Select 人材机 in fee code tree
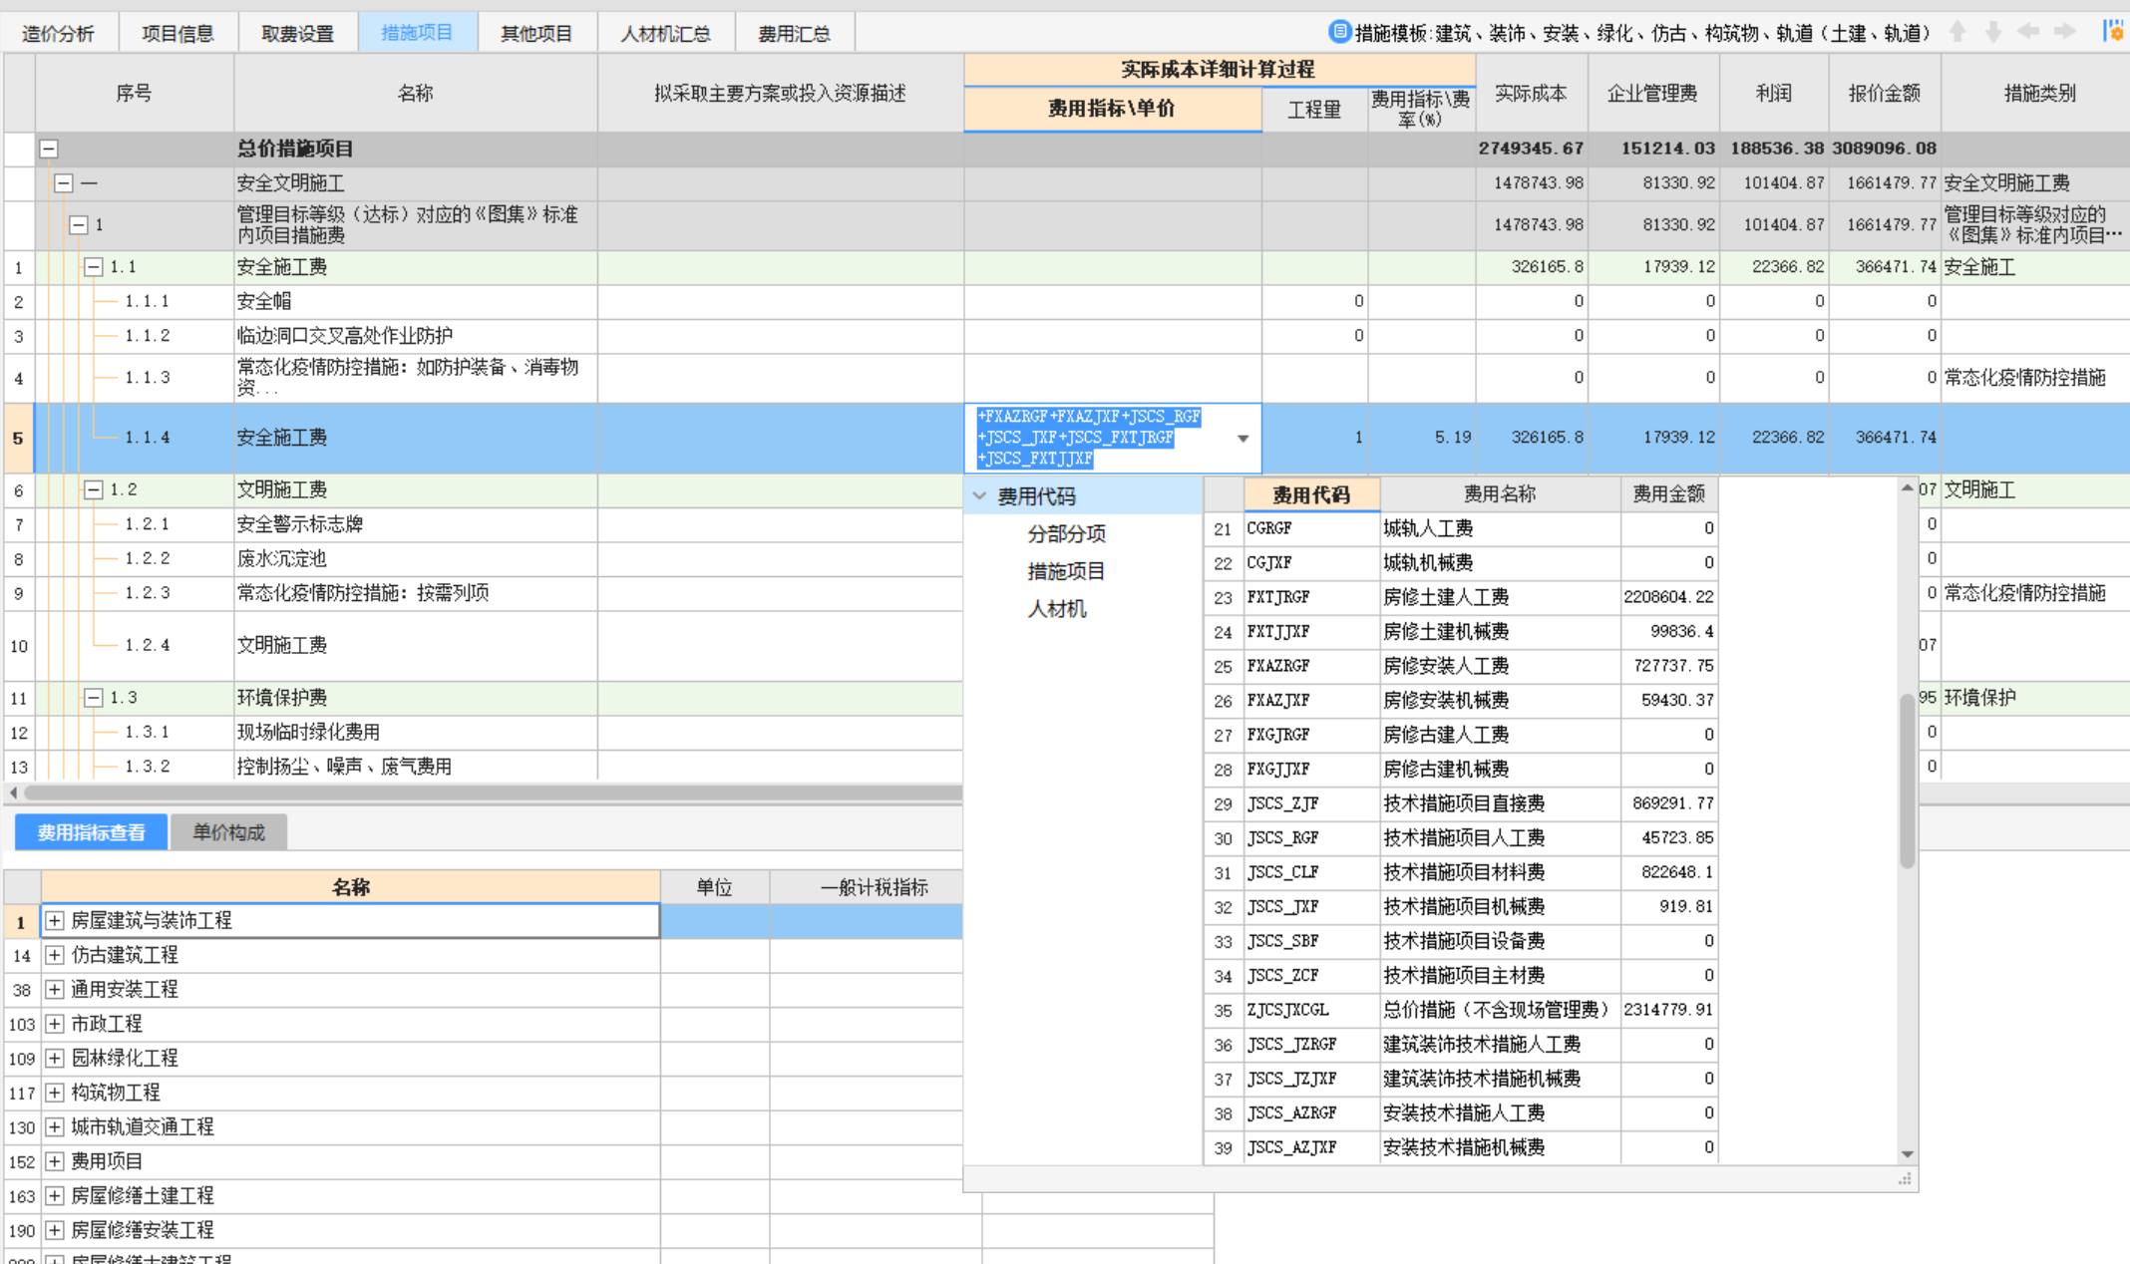The width and height of the screenshot is (2130, 1264). pyautogui.click(x=1057, y=609)
